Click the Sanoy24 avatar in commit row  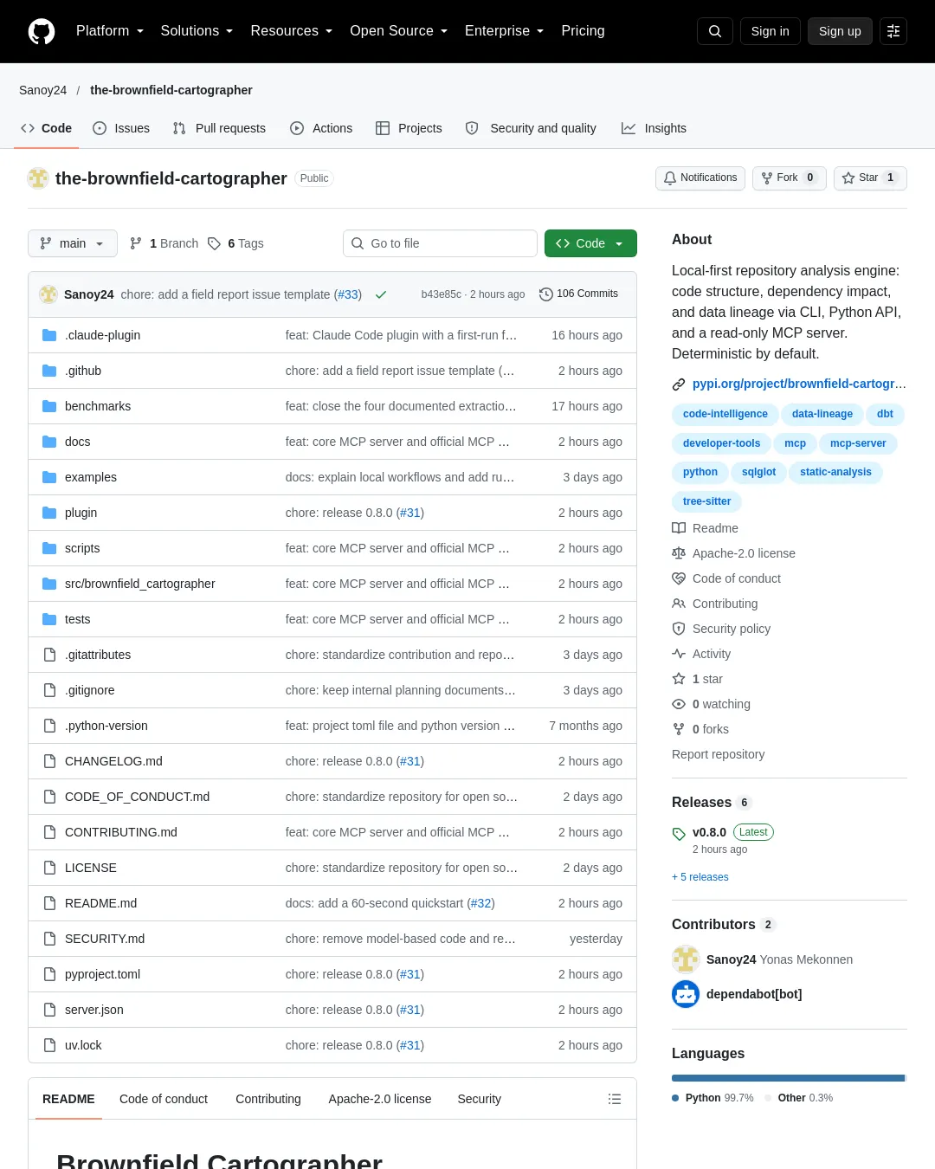48,294
